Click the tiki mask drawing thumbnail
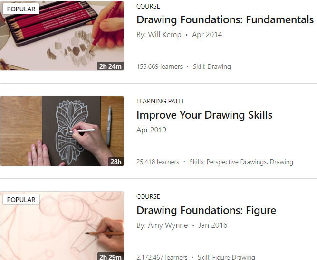Viewport: 317px width, 260px height. (62, 131)
